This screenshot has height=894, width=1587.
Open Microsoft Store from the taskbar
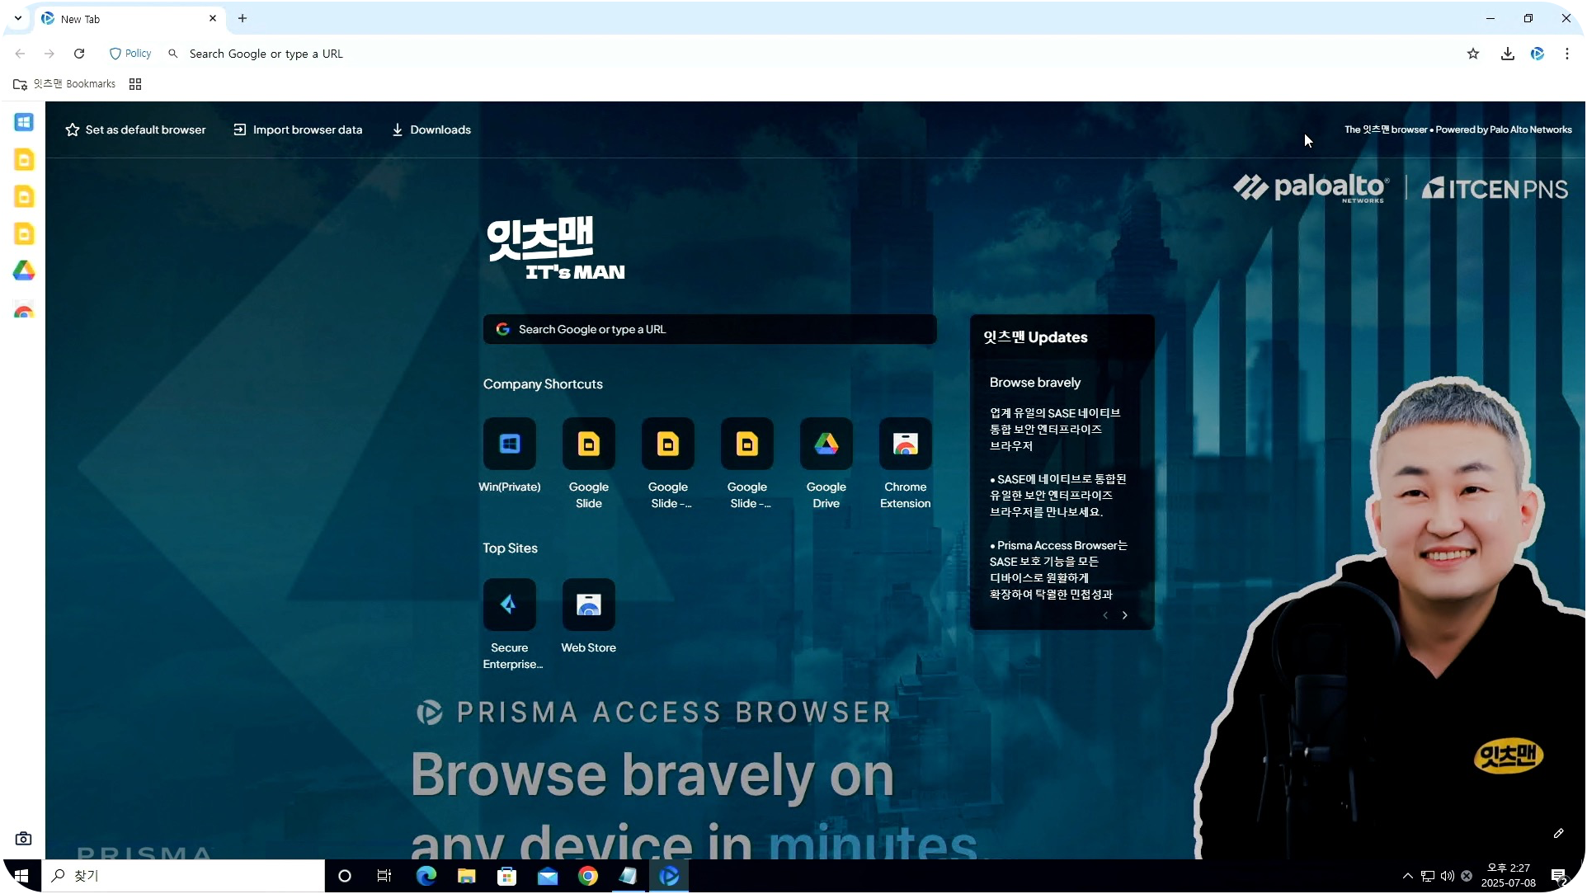[x=507, y=876]
